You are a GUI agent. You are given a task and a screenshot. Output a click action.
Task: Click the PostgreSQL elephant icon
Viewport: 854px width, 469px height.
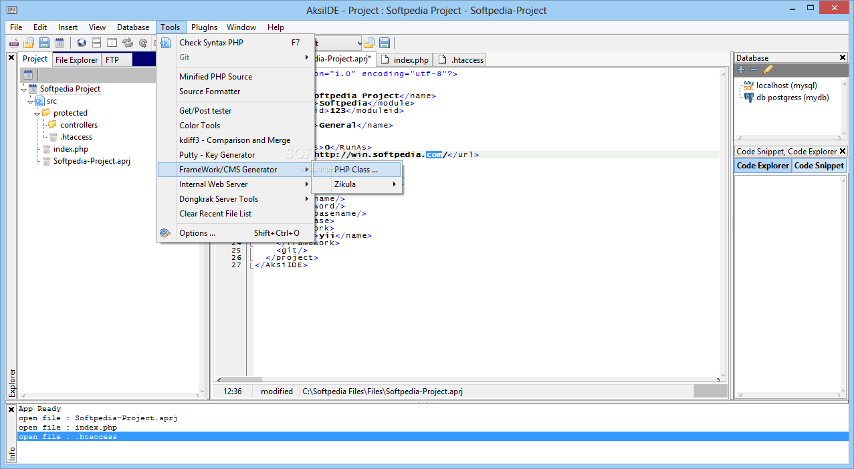(x=749, y=98)
